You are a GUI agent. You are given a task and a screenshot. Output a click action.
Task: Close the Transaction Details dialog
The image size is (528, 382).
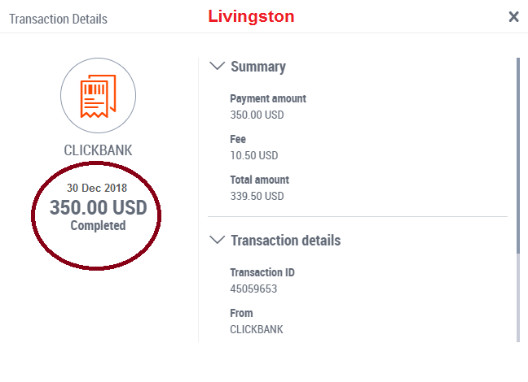point(513,16)
